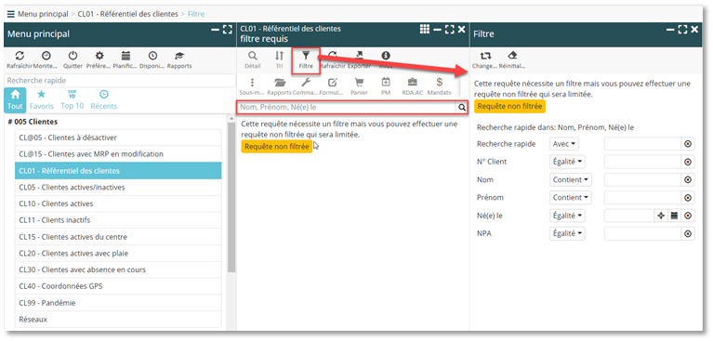Click Menu principal in the breadcrumb
Screen dimensions: 713x341
43,14
